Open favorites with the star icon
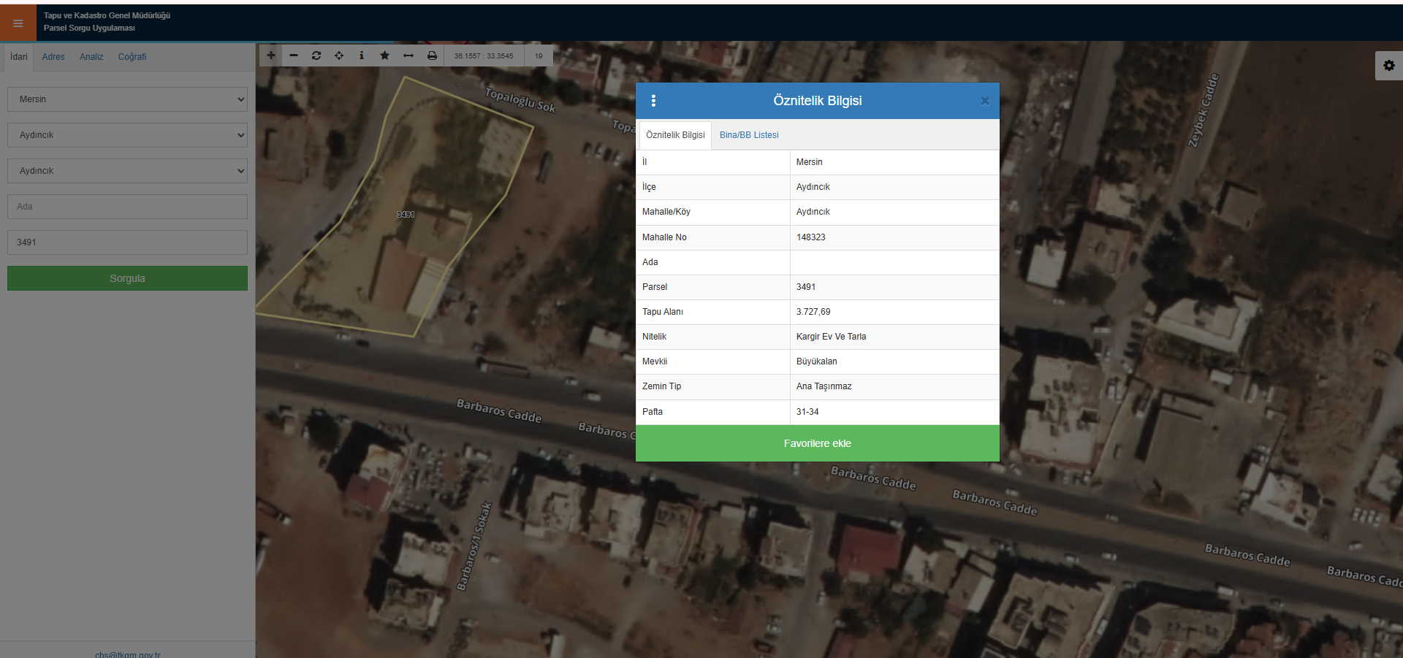 384,56
